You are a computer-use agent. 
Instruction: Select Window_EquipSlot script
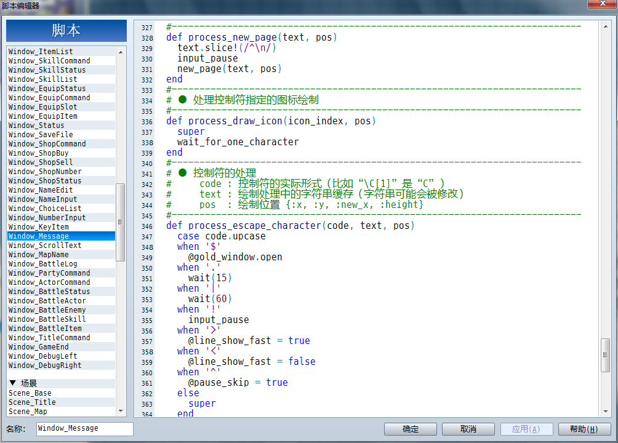(62, 107)
